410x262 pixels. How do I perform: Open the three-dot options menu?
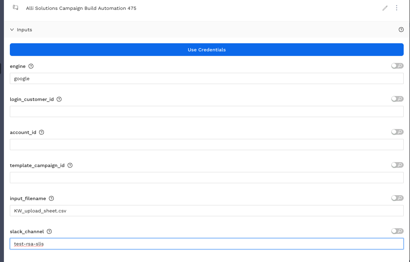tap(397, 8)
